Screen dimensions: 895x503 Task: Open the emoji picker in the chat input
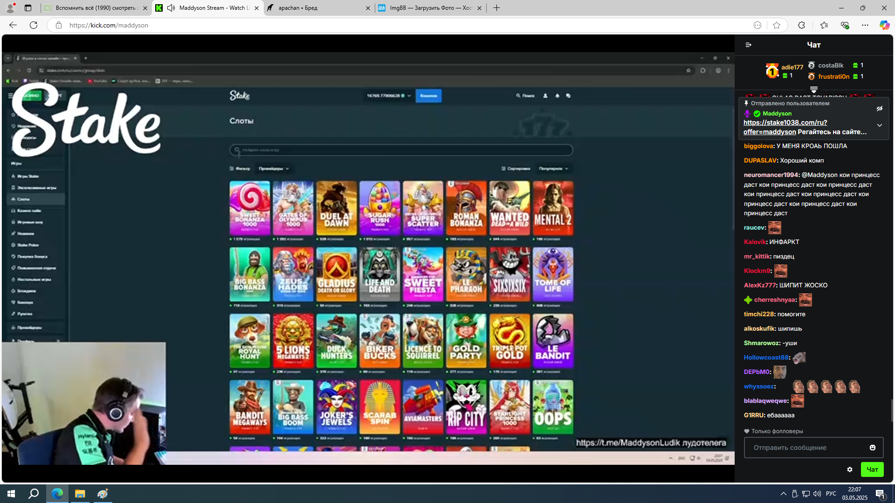[x=873, y=448]
